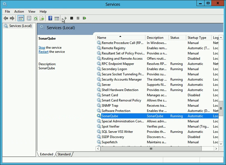Sort by the Description column header
This screenshot has height=165, width=226.
tap(157, 38)
